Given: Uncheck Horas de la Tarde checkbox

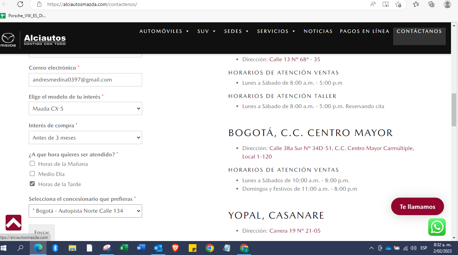Looking at the screenshot, I should coord(32,184).
